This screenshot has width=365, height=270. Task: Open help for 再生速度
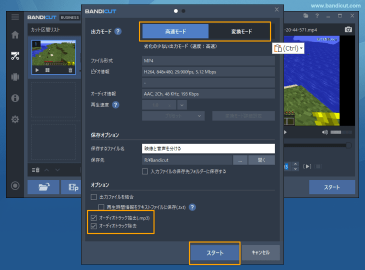tap(115, 104)
